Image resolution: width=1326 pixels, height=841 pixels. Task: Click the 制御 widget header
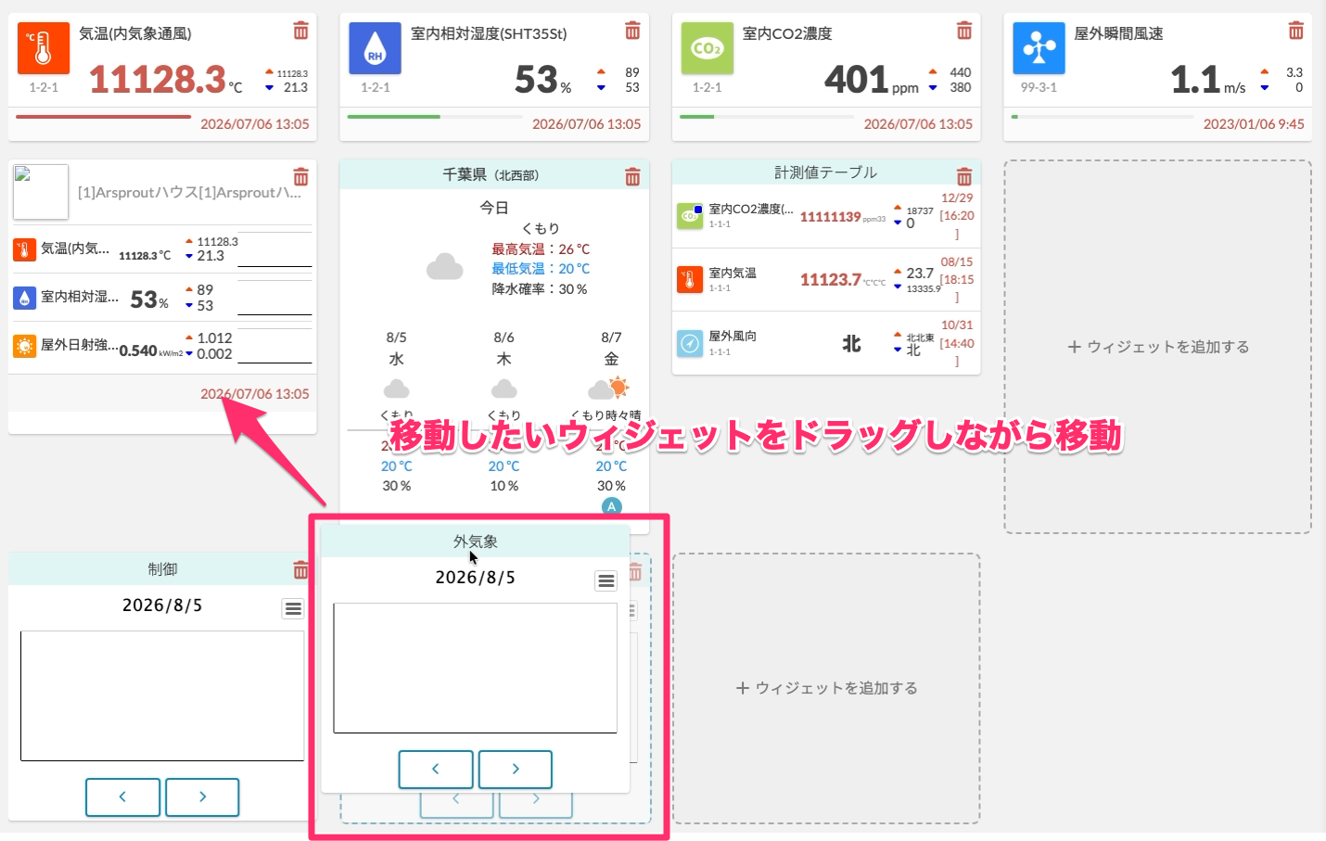click(x=162, y=569)
